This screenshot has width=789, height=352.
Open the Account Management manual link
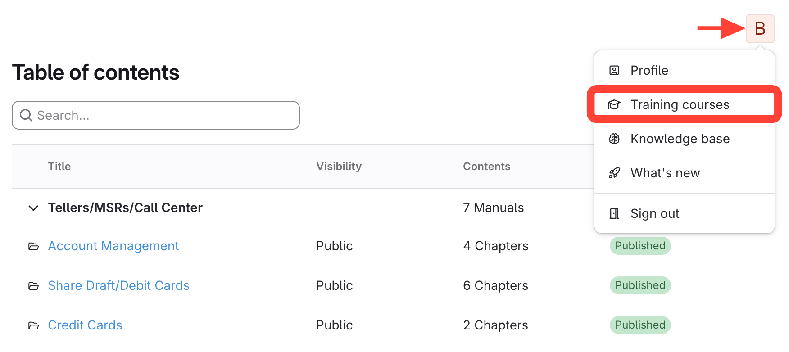[113, 246]
